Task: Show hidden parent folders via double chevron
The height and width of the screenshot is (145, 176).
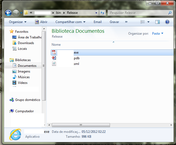Action: pos(31,13)
